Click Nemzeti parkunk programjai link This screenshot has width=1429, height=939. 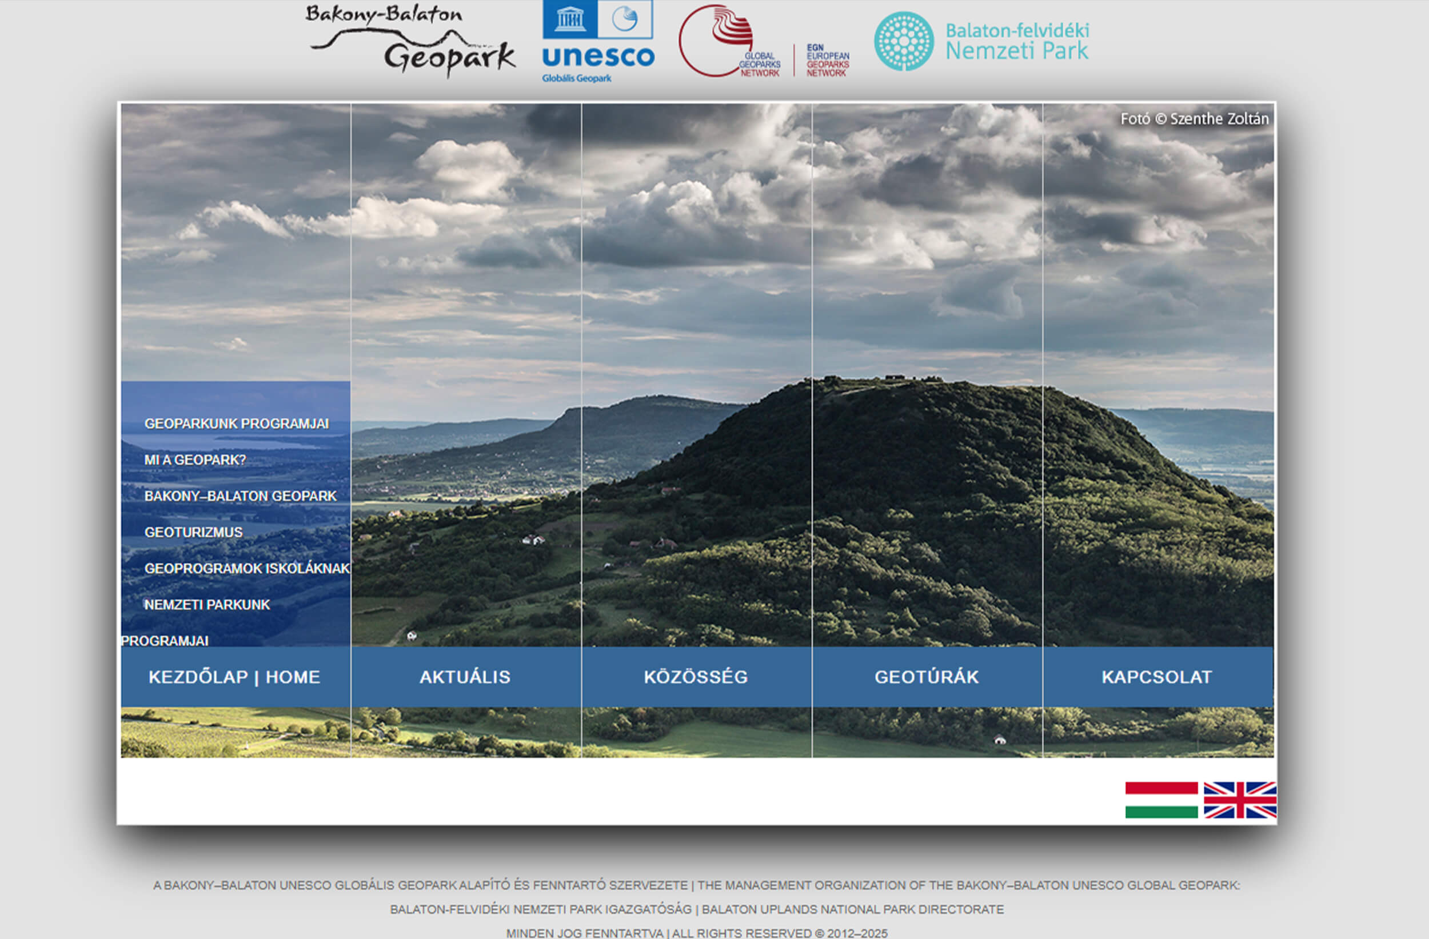coord(207,605)
